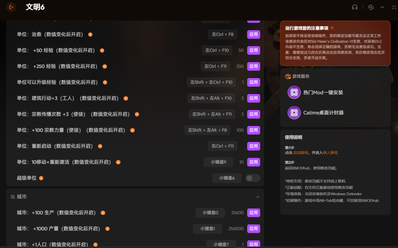Collapse the 运行游戏前的注意事项 notice
This screenshot has width=398, height=248.
[x=332, y=28]
